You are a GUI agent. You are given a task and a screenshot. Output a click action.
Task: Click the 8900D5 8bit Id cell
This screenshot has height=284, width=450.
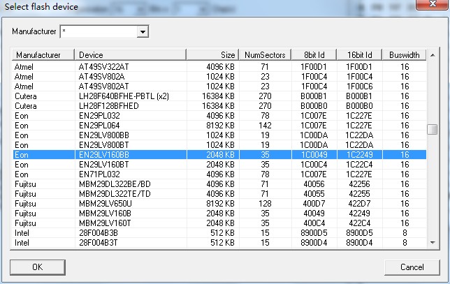tap(314, 232)
